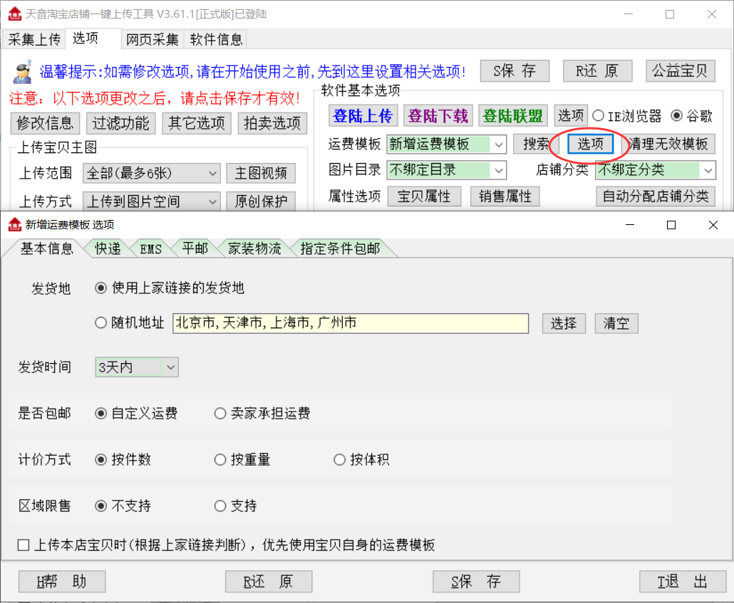Click the app logo icon in main title bar
Image resolution: width=734 pixels, height=603 pixels.
14,14
